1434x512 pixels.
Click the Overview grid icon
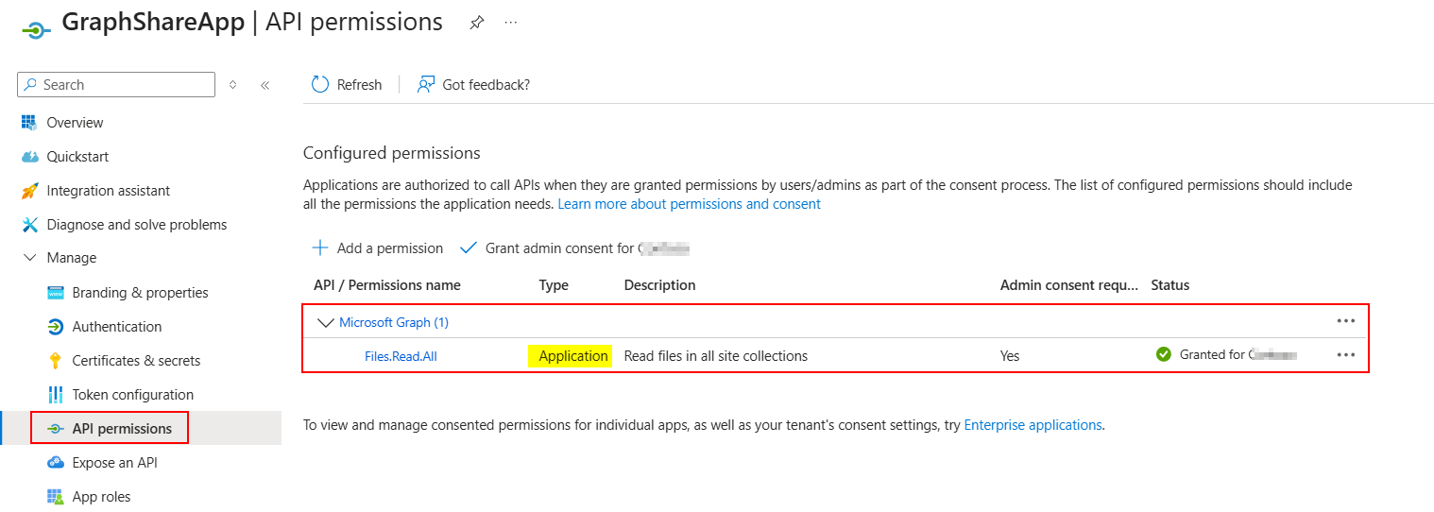pos(29,123)
